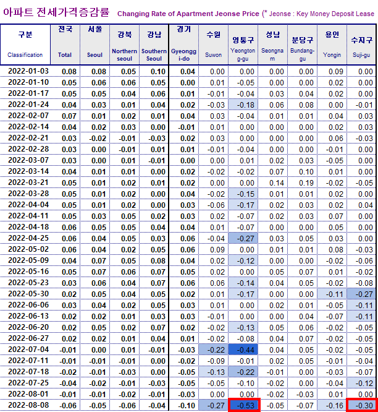Select Southern Seoul 0.08 in 2022-05-09 row

(154, 260)
